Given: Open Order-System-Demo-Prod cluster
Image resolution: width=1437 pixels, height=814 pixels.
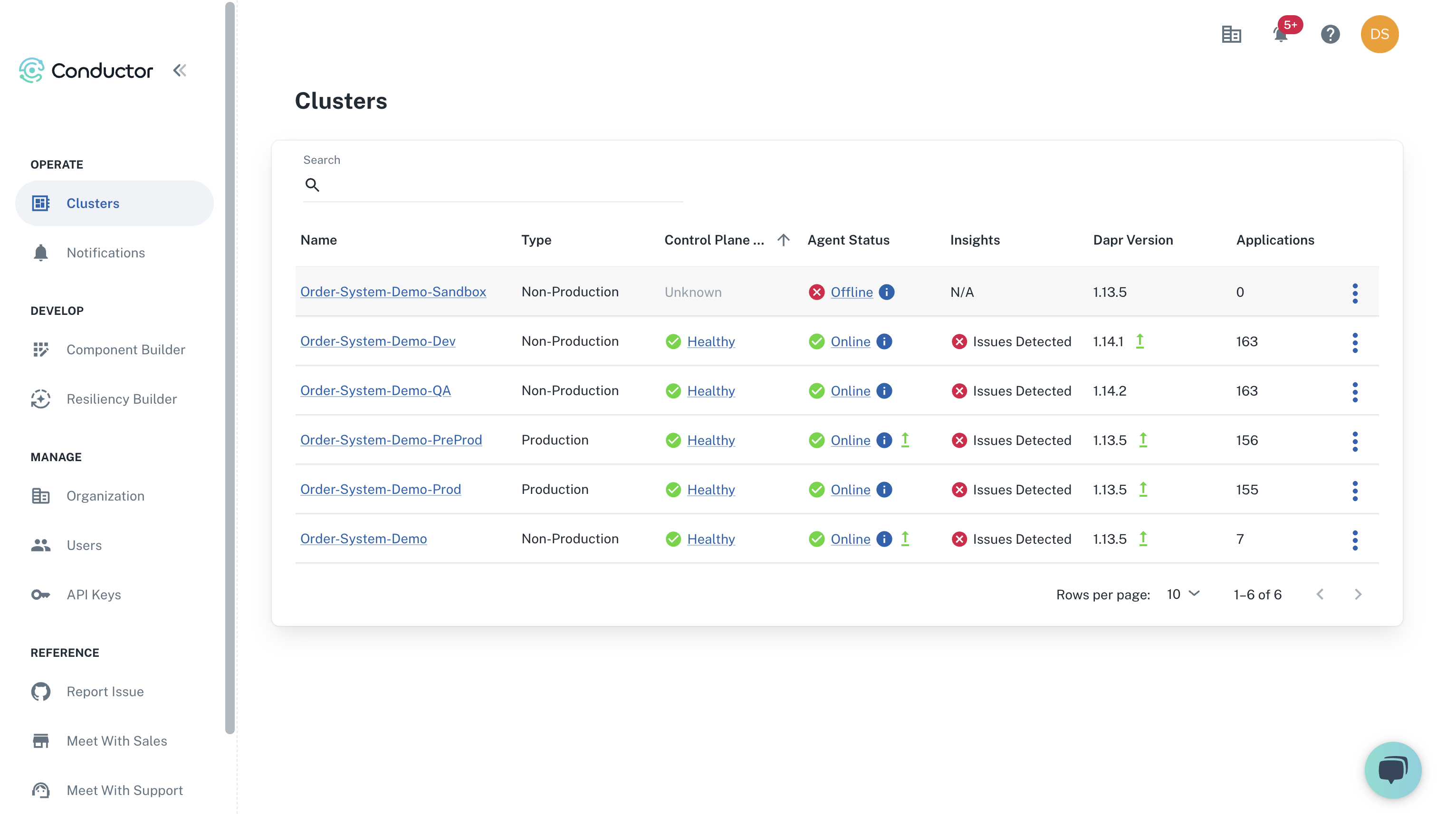Looking at the screenshot, I should tap(380, 489).
